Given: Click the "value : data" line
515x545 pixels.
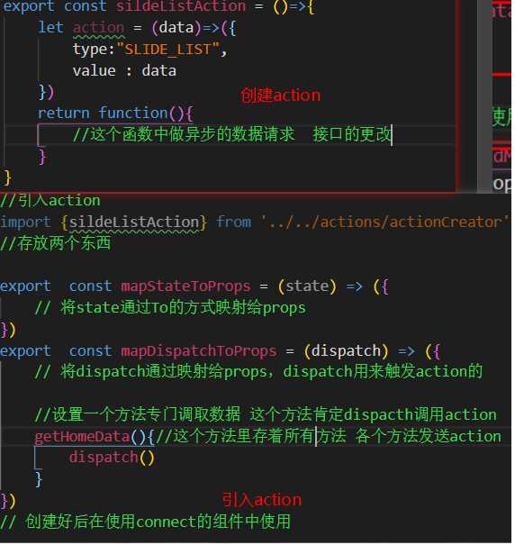Looking at the screenshot, I should point(124,71).
